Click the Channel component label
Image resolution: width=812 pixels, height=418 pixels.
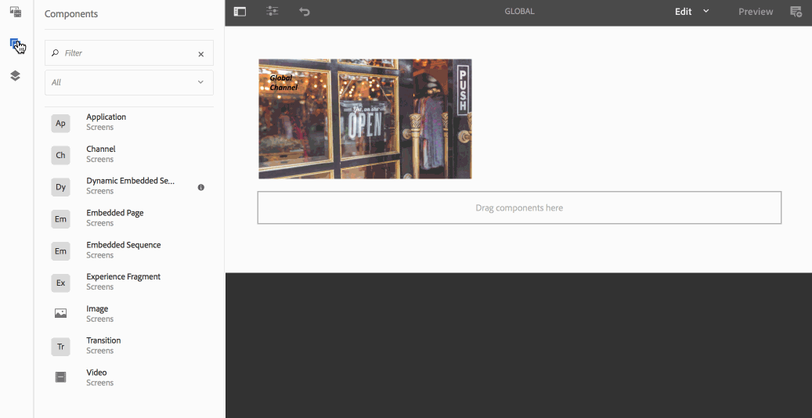(101, 150)
